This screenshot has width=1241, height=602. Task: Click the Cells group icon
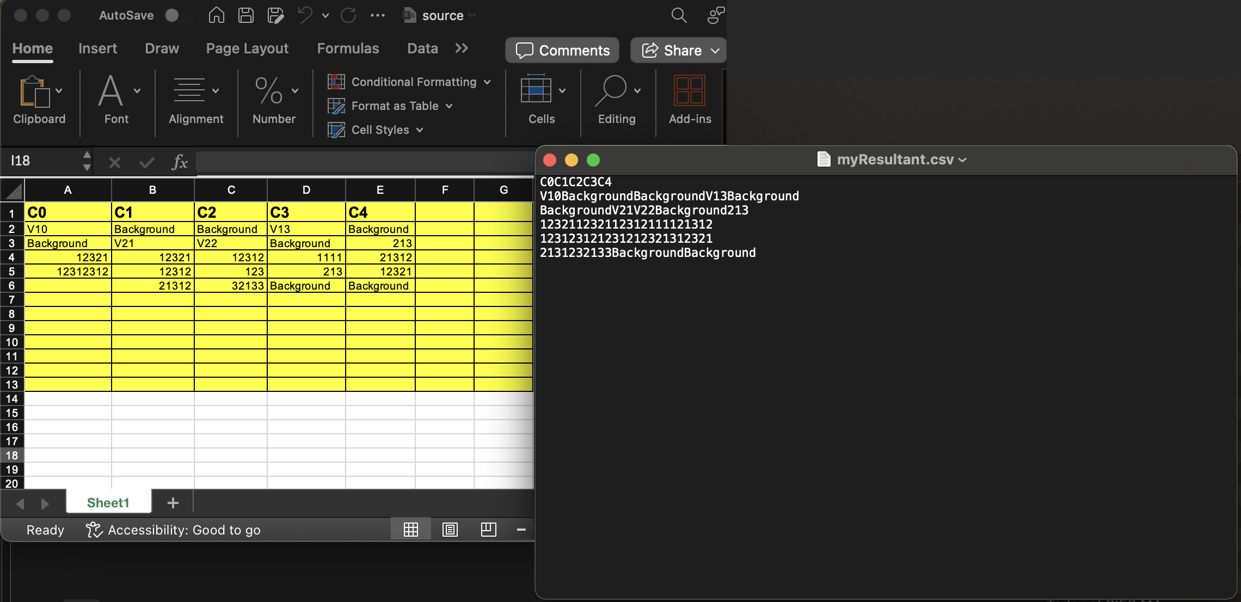536,89
